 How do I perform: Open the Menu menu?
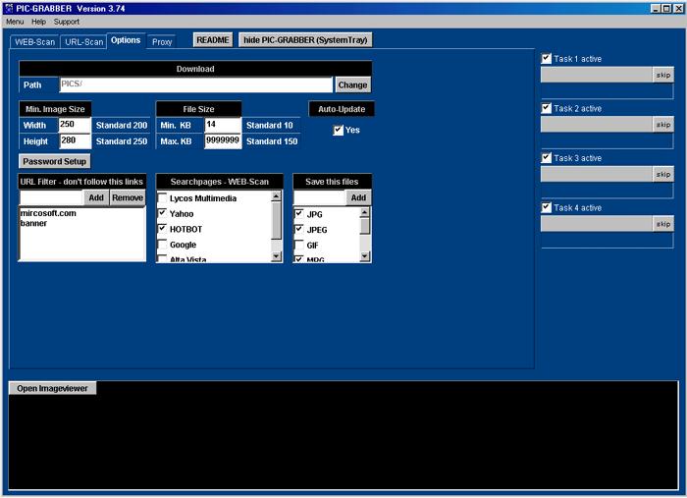15,22
